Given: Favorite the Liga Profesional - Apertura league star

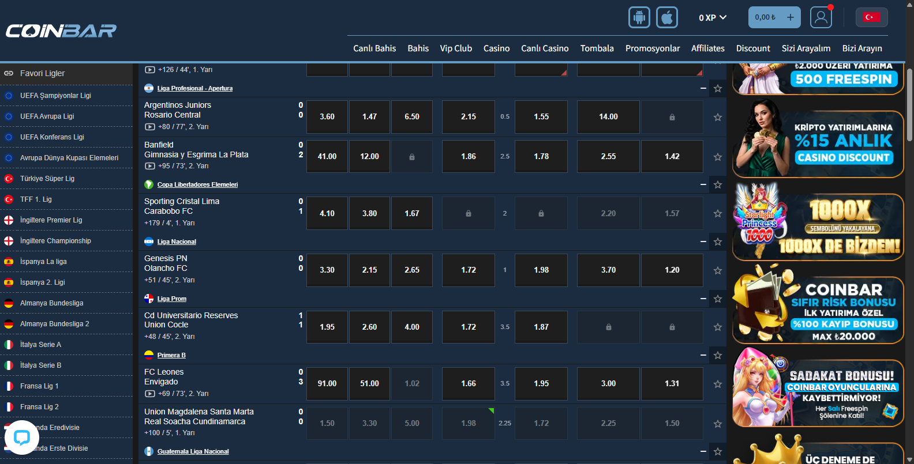Looking at the screenshot, I should 718,89.
